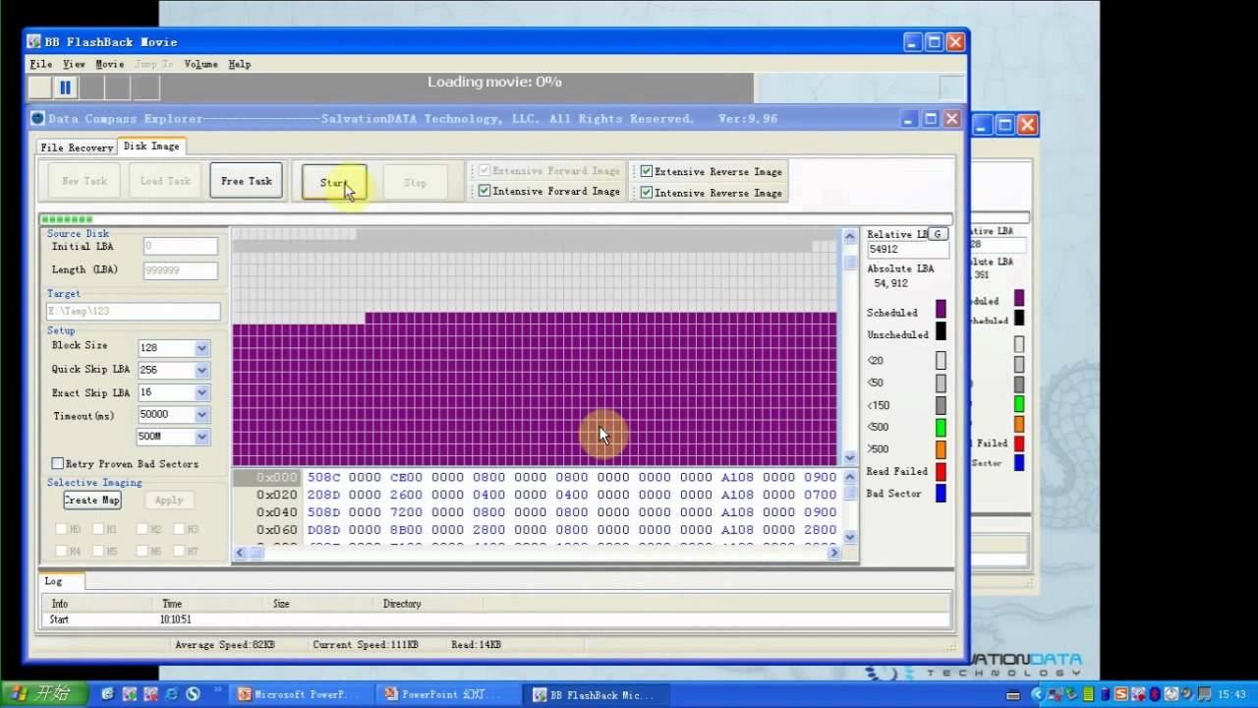Click the <500 green color swatch

[941, 428]
